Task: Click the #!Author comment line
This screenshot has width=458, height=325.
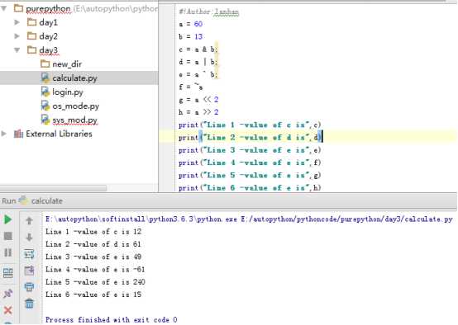Action: point(208,12)
